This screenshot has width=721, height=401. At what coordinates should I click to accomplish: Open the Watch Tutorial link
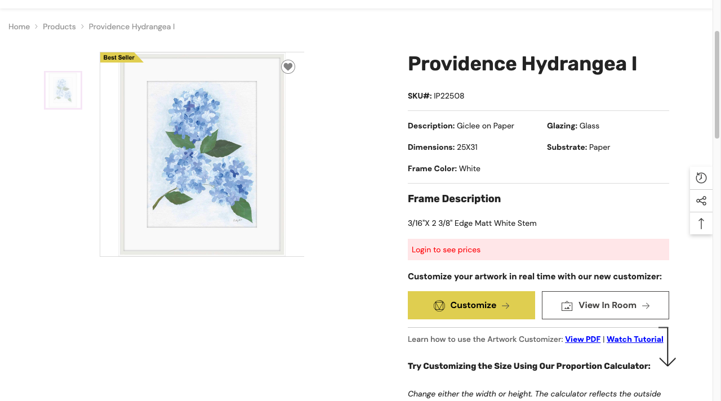click(635, 339)
